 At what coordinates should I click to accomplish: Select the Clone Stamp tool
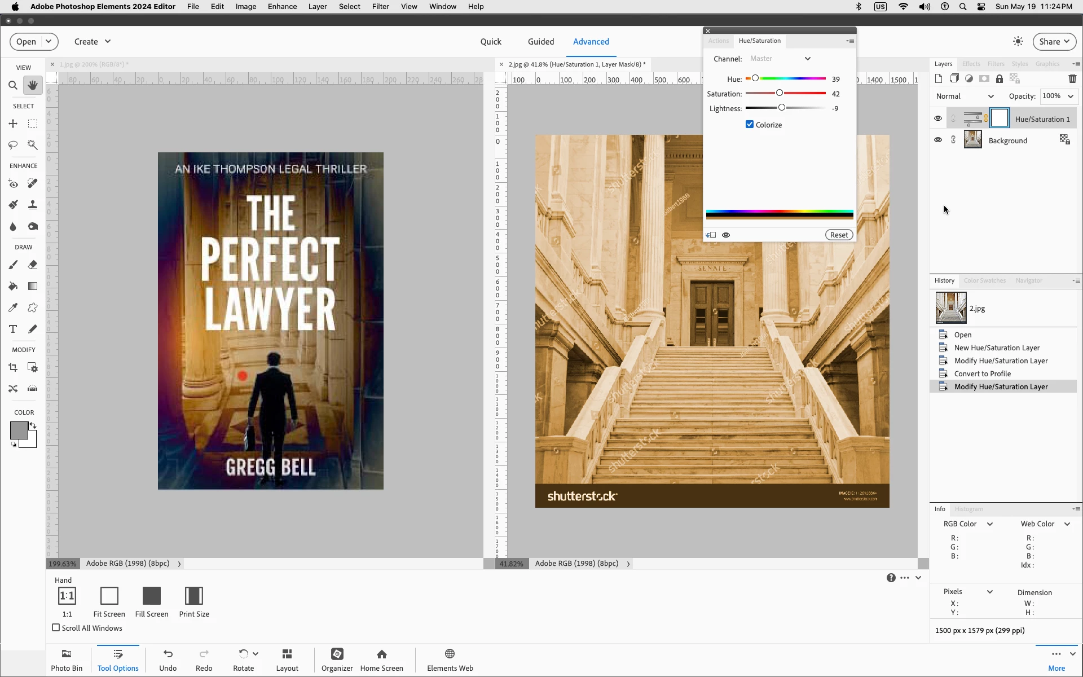click(33, 205)
